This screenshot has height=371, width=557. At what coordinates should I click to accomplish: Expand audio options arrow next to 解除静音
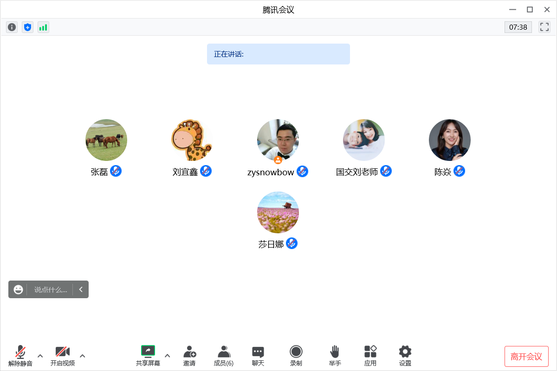click(x=40, y=356)
